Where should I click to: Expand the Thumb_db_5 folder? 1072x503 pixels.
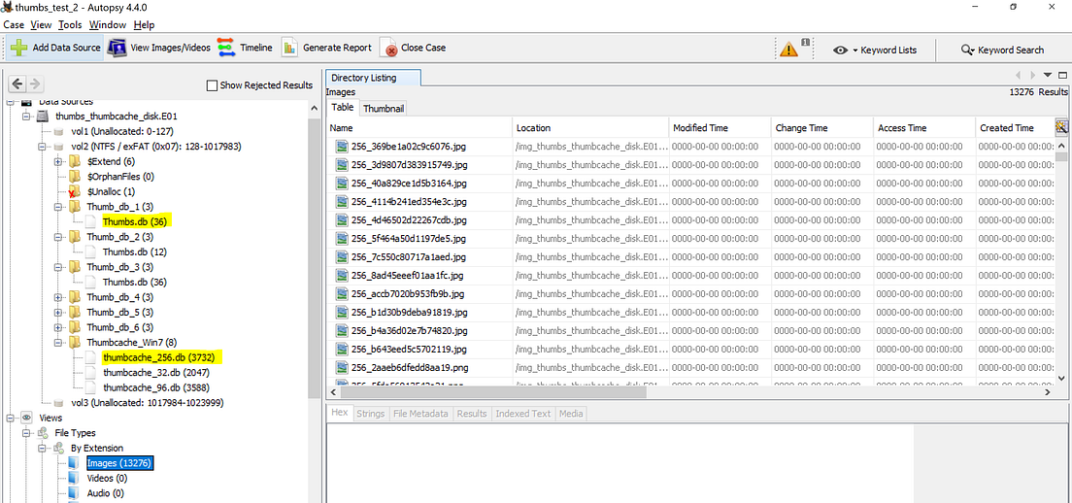[x=59, y=313]
